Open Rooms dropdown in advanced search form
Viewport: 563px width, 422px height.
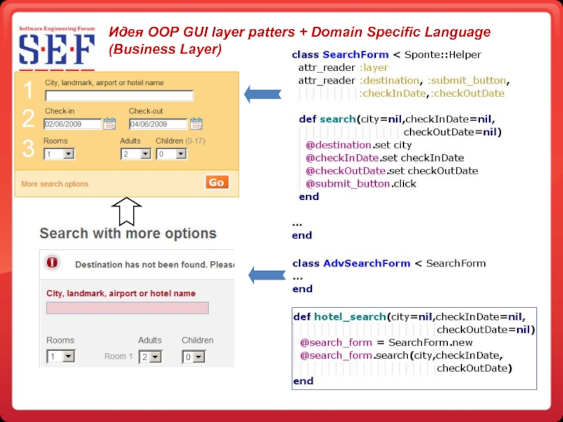click(61, 357)
